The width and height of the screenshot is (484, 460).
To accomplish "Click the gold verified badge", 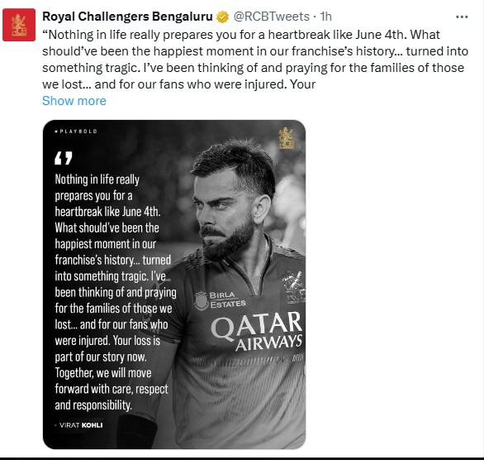I will coord(222,17).
